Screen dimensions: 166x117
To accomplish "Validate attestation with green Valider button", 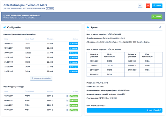I will (157, 17).
